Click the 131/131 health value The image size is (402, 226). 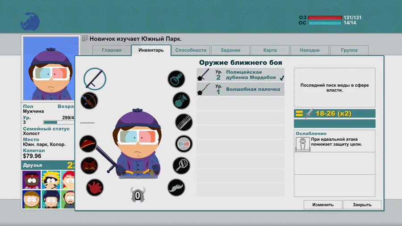click(x=352, y=17)
